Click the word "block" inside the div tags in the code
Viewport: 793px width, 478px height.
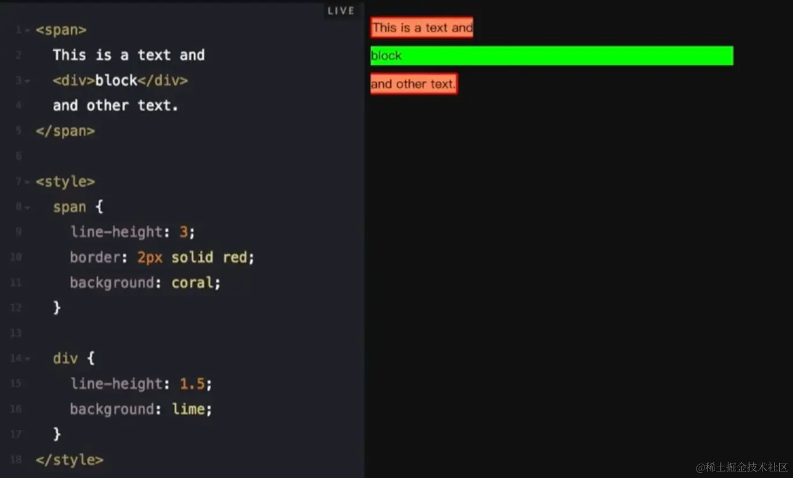coord(116,80)
